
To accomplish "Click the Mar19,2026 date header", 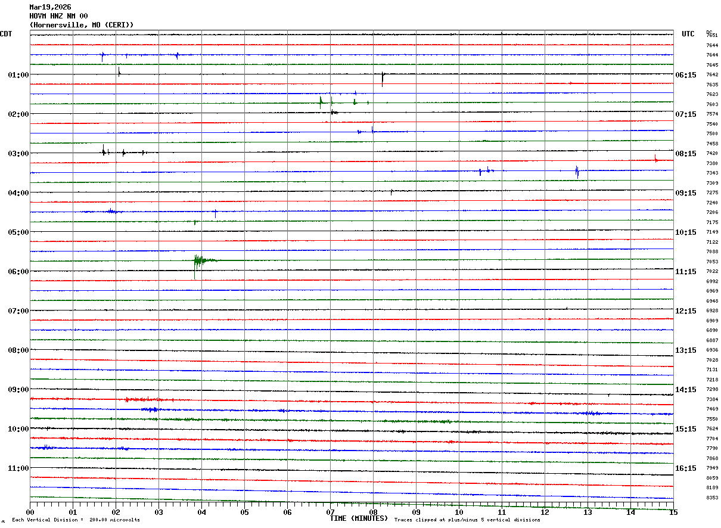I will [x=50, y=7].
